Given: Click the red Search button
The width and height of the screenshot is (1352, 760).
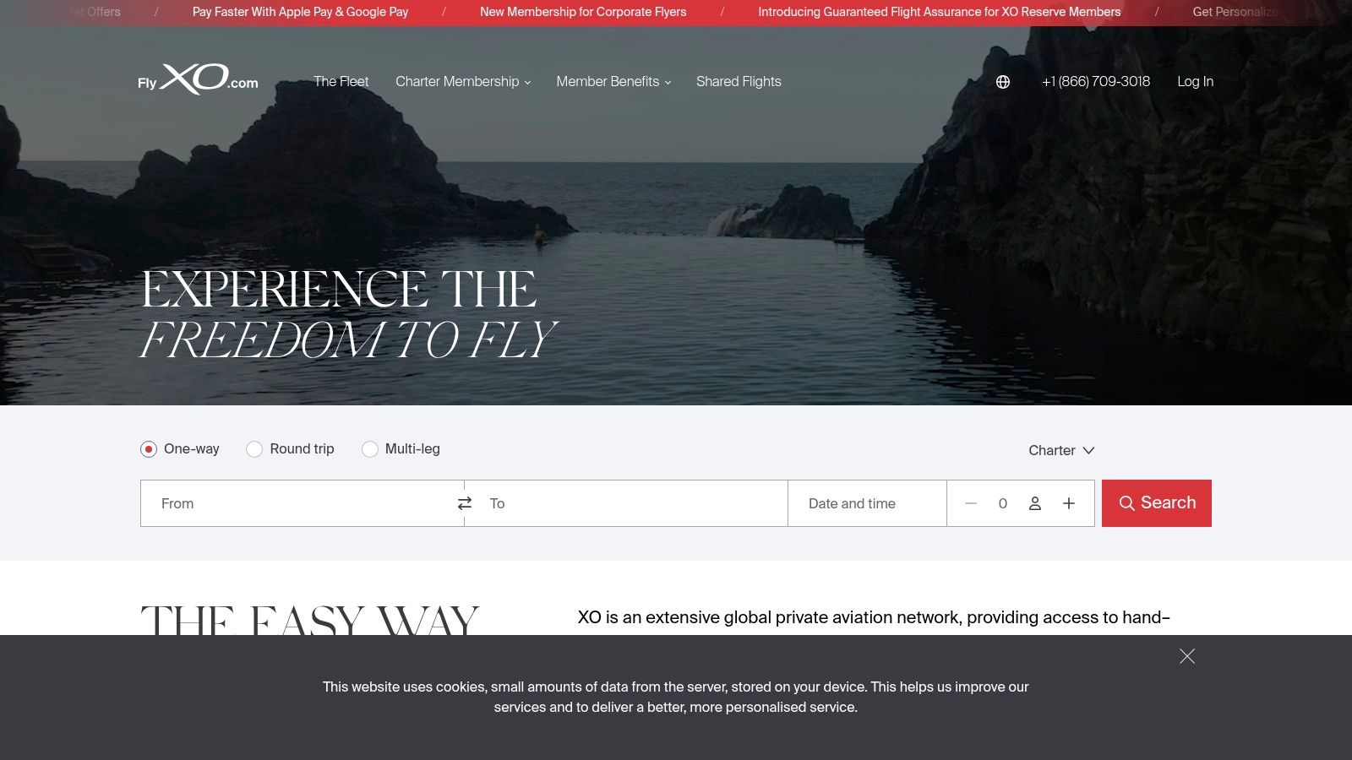Looking at the screenshot, I should coord(1157,503).
